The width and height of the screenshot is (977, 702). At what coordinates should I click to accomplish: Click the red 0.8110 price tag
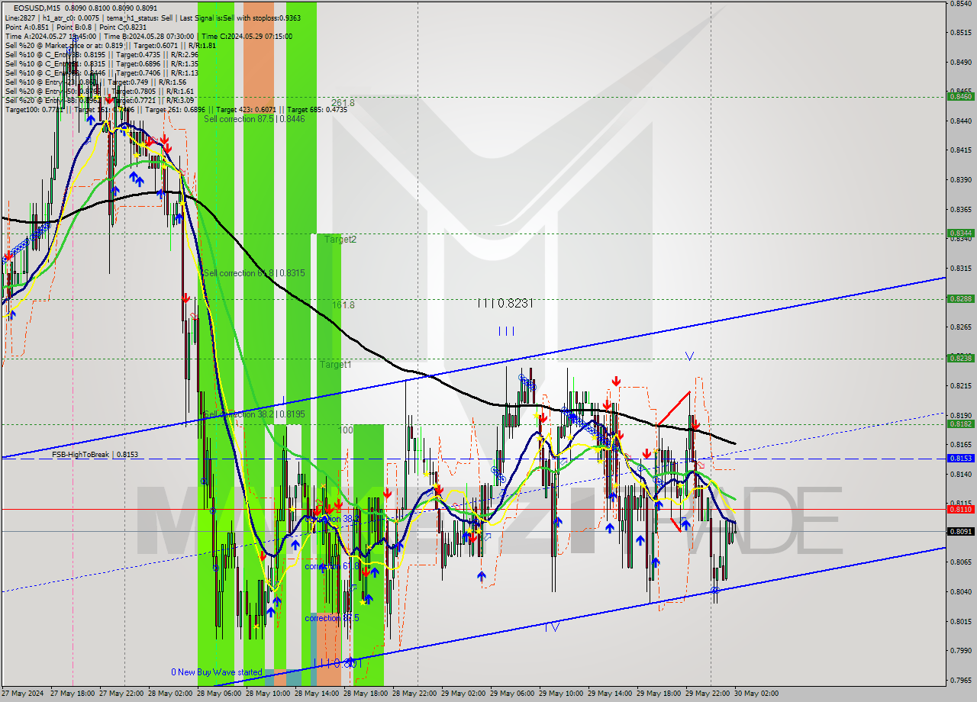960,509
